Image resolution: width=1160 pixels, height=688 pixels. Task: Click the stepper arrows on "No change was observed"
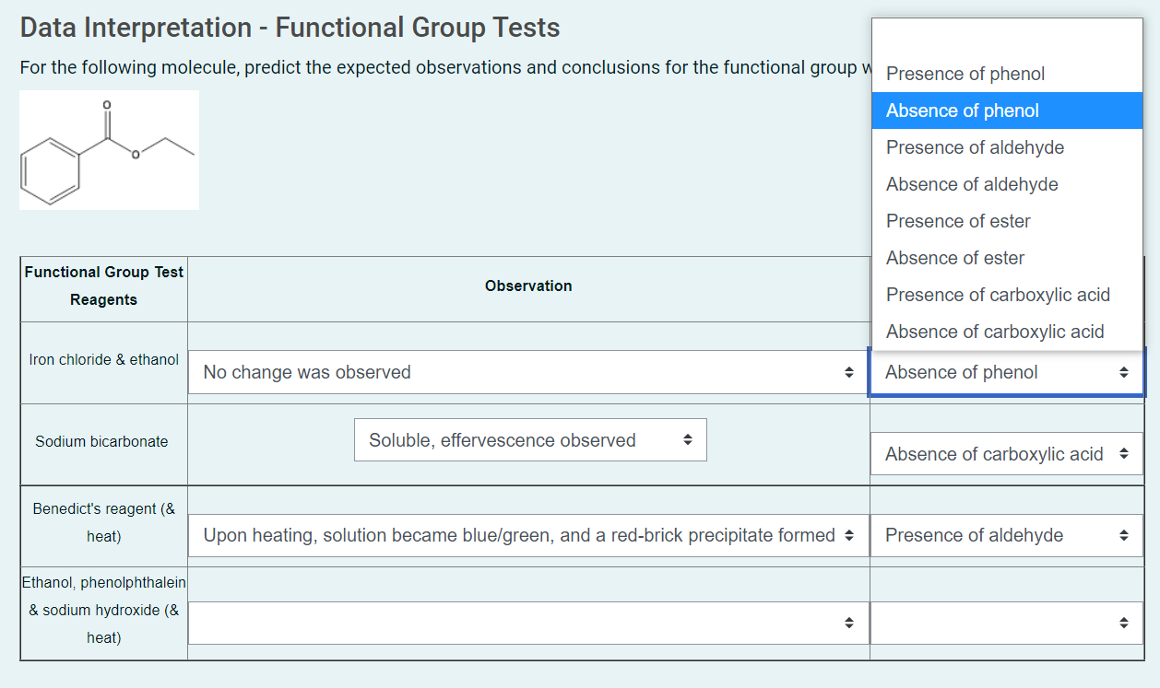[848, 372]
